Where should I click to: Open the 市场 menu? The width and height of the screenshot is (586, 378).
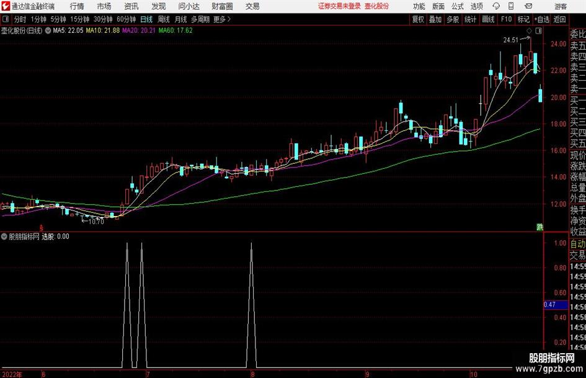[x=104, y=6]
